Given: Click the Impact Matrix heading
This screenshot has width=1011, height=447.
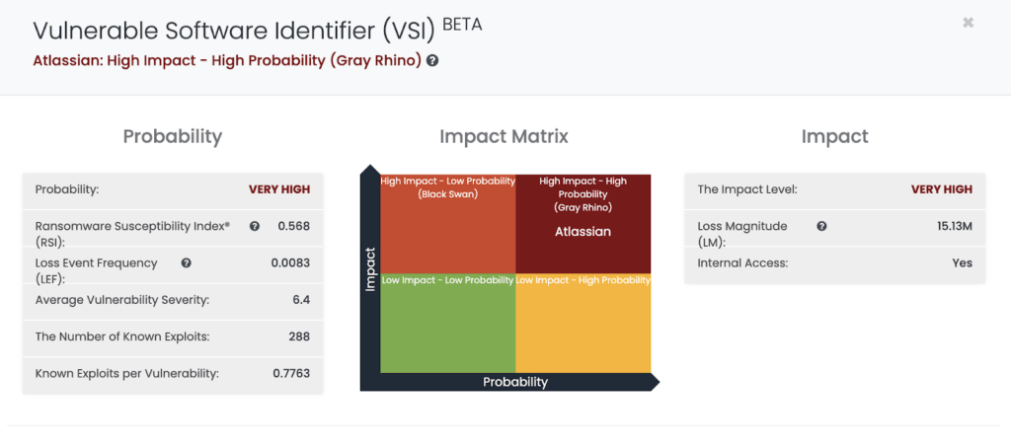Looking at the screenshot, I should click(504, 136).
